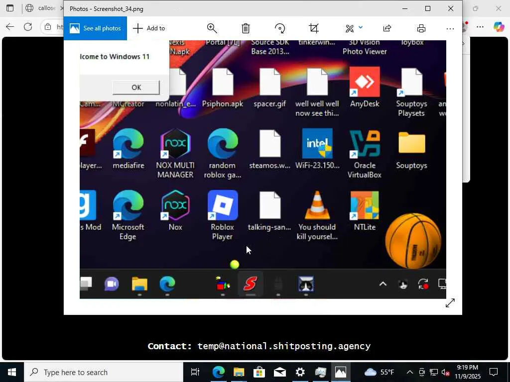
Task: Click the Type here to search box
Action: 104,372
